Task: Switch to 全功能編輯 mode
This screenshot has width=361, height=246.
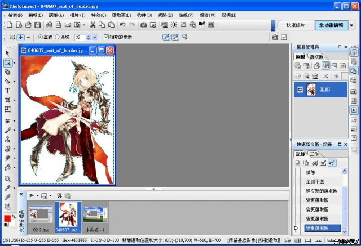Action: pos(331,25)
